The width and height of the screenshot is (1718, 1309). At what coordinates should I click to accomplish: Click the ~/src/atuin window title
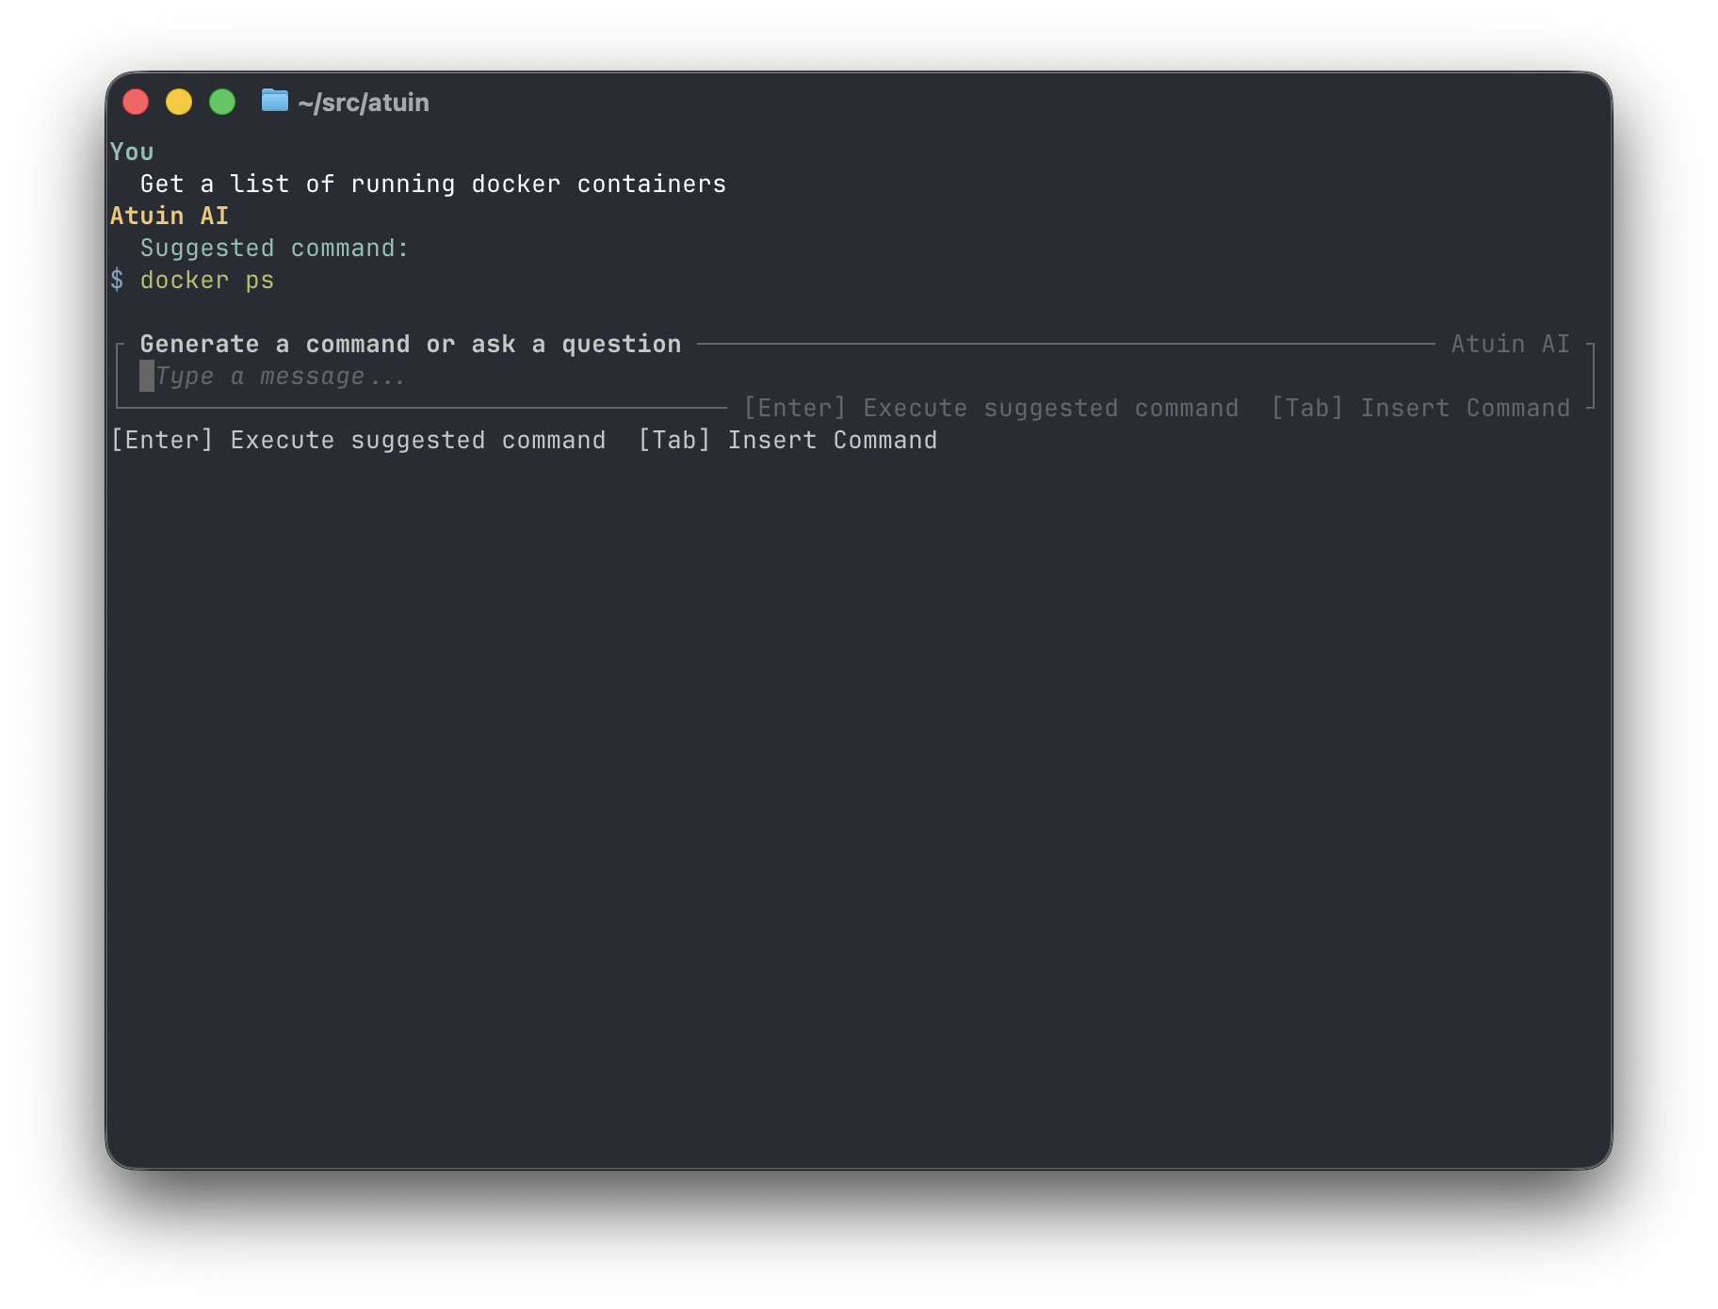[364, 103]
